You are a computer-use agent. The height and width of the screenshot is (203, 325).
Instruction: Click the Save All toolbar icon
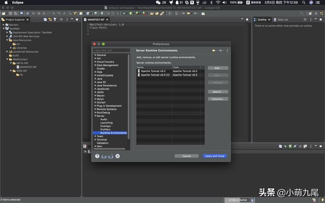[16, 14]
